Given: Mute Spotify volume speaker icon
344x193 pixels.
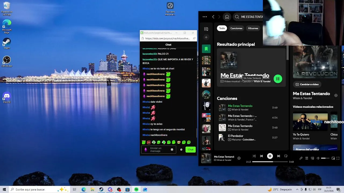Looking at the screenshot, I should pos(318,158).
